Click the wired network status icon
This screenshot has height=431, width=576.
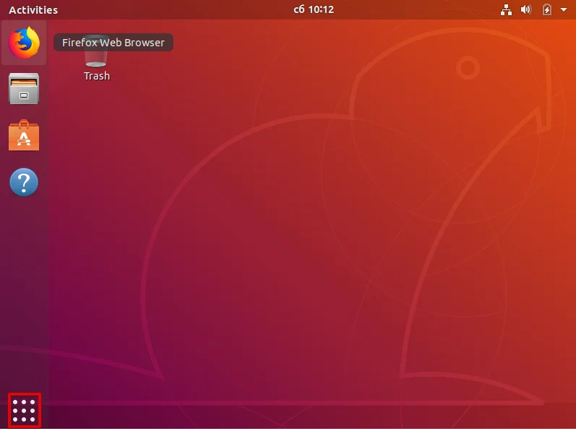click(x=506, y=10)
